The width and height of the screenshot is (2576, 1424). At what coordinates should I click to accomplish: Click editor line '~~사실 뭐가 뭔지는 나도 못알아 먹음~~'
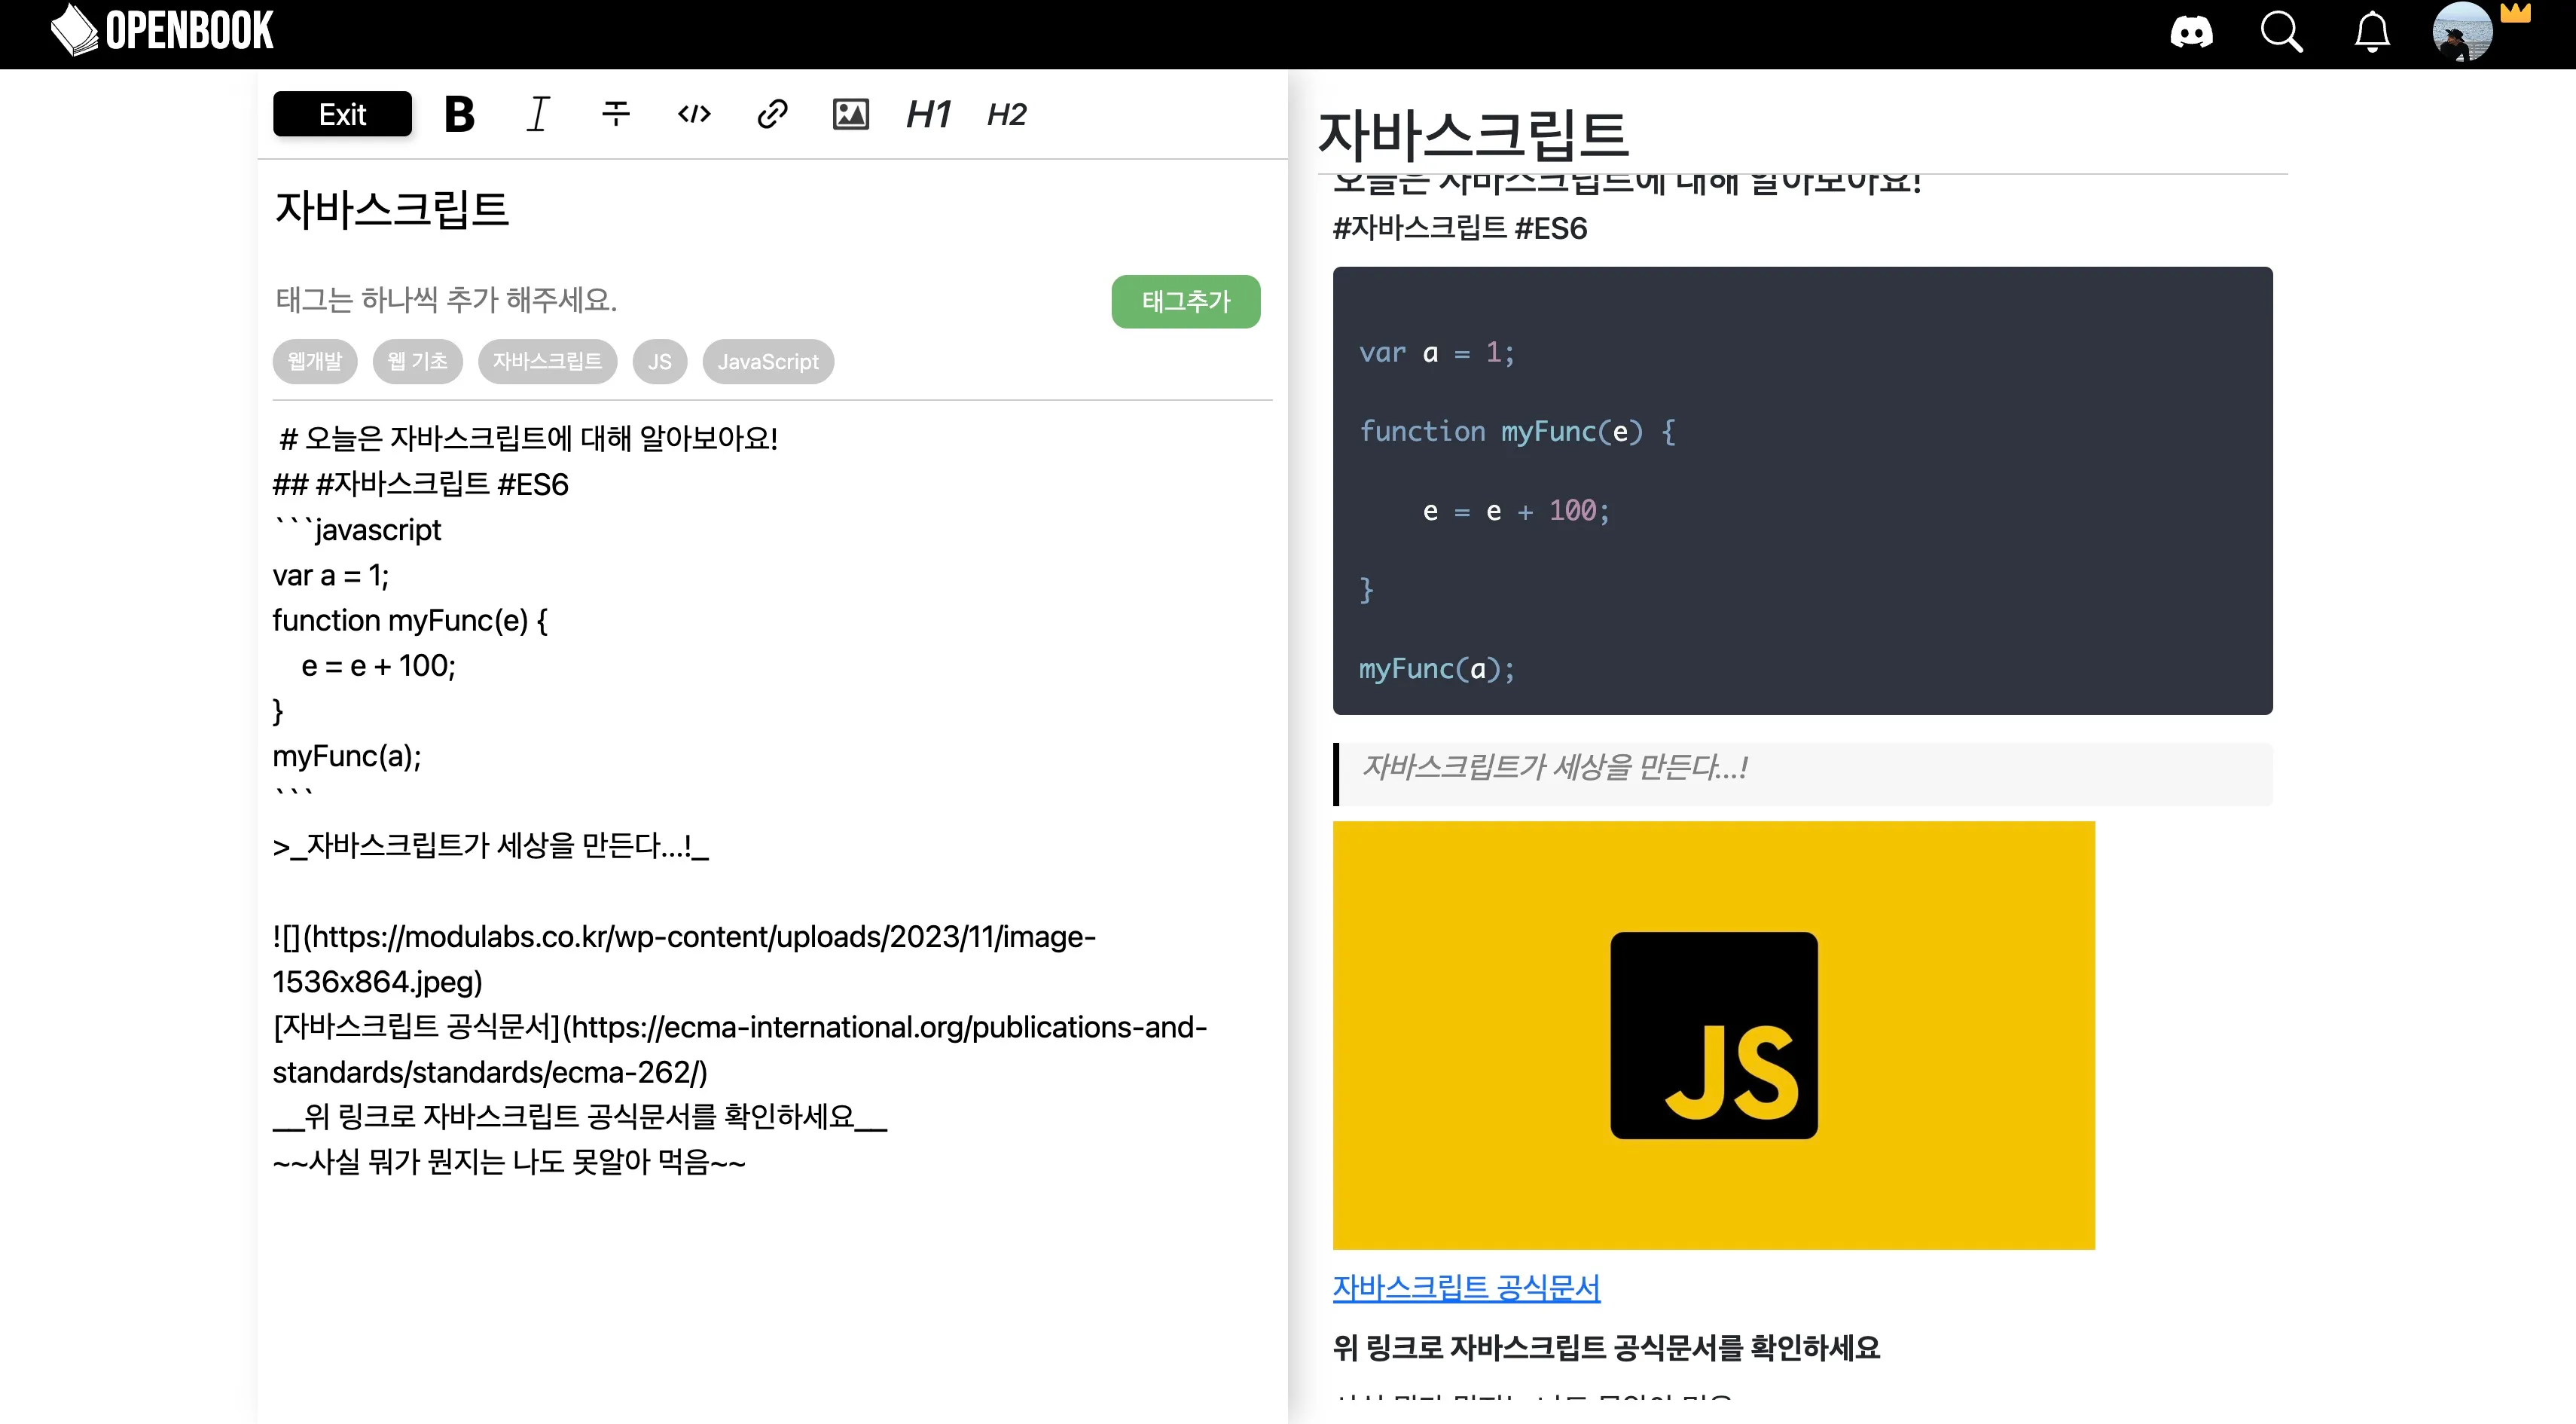509,1162
